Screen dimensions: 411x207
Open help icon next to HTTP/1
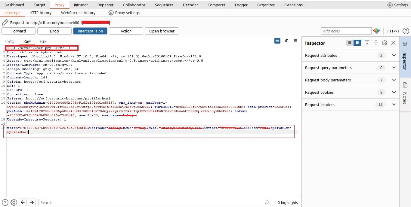[406, 31]
